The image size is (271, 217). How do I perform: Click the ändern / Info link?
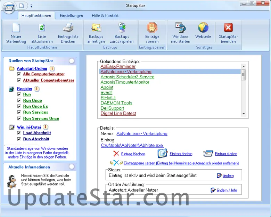[x=227, y=190]
